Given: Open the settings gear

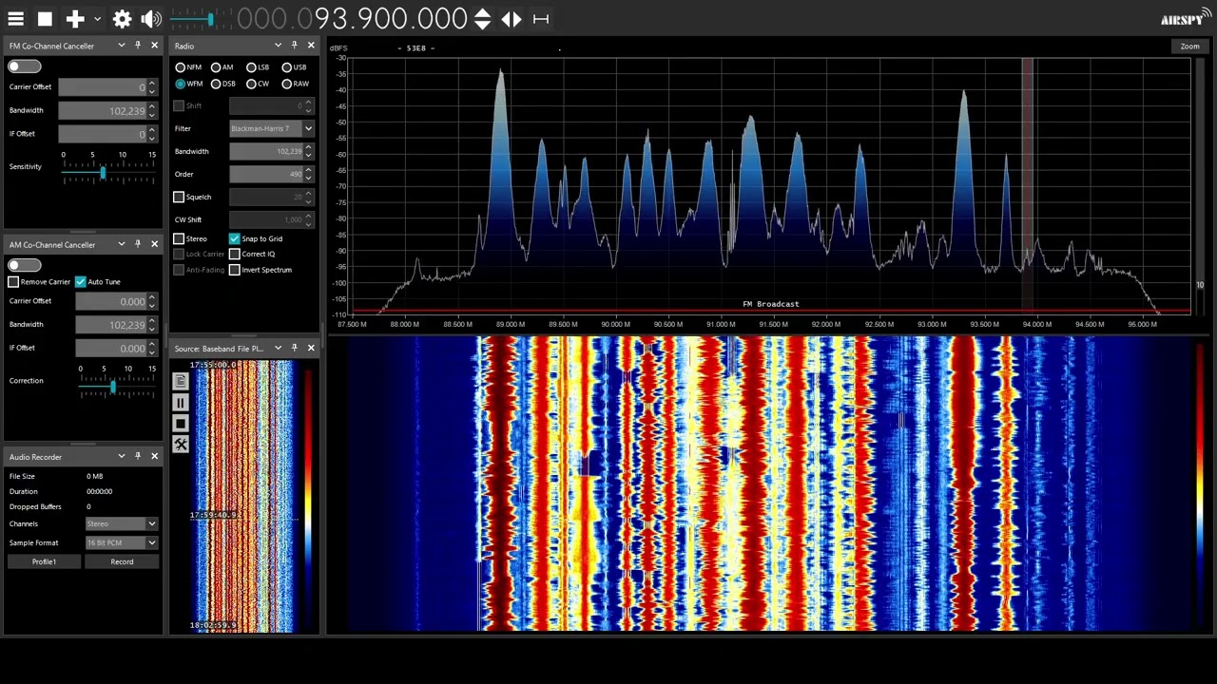Looking at the screenshot, I should coord(123,19).
